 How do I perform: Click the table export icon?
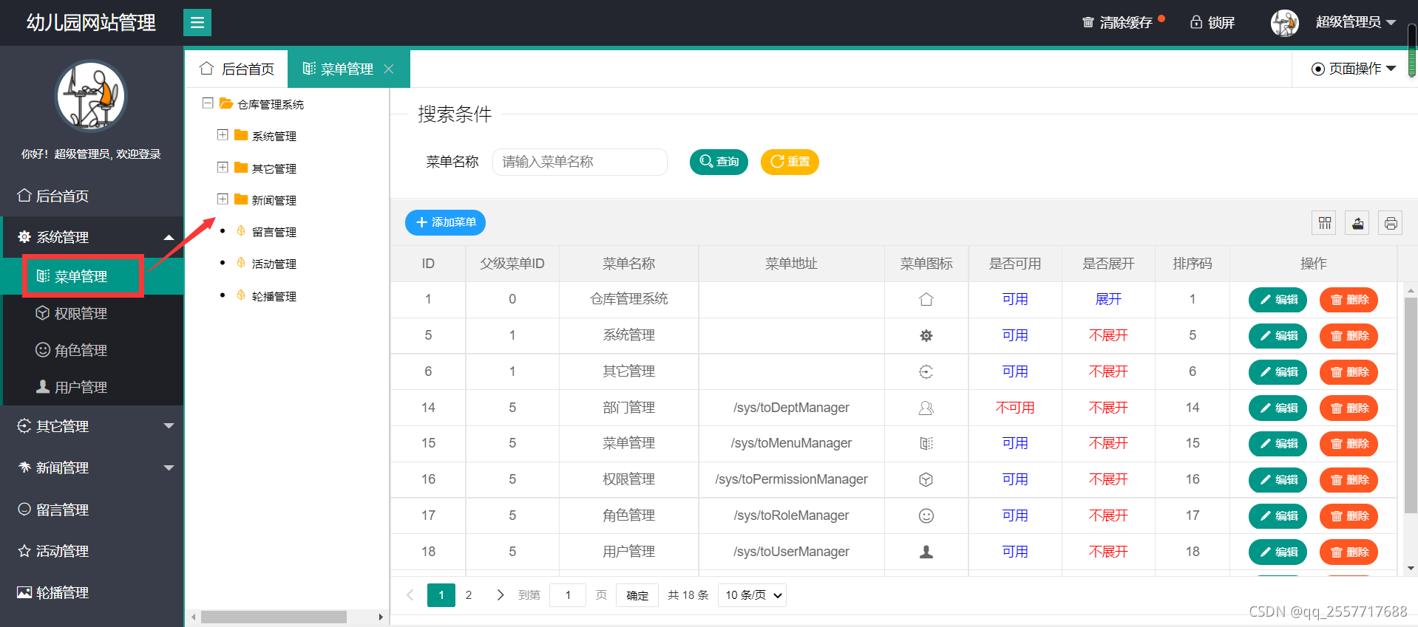pos(1358,223)
